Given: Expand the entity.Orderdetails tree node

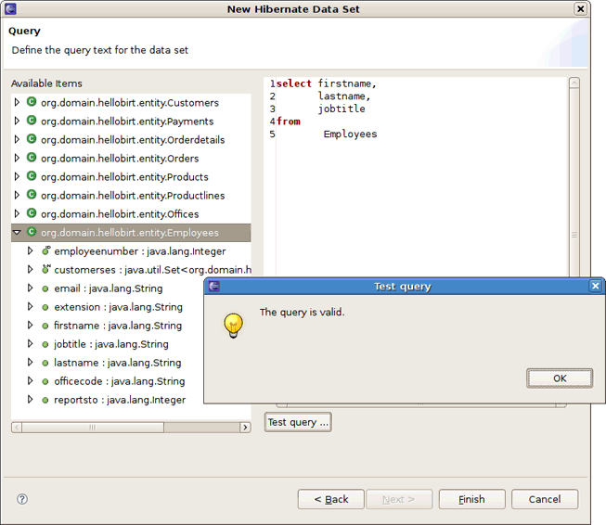Looking at the screenshot, I should pyautogui.click(x=17, y=139).
